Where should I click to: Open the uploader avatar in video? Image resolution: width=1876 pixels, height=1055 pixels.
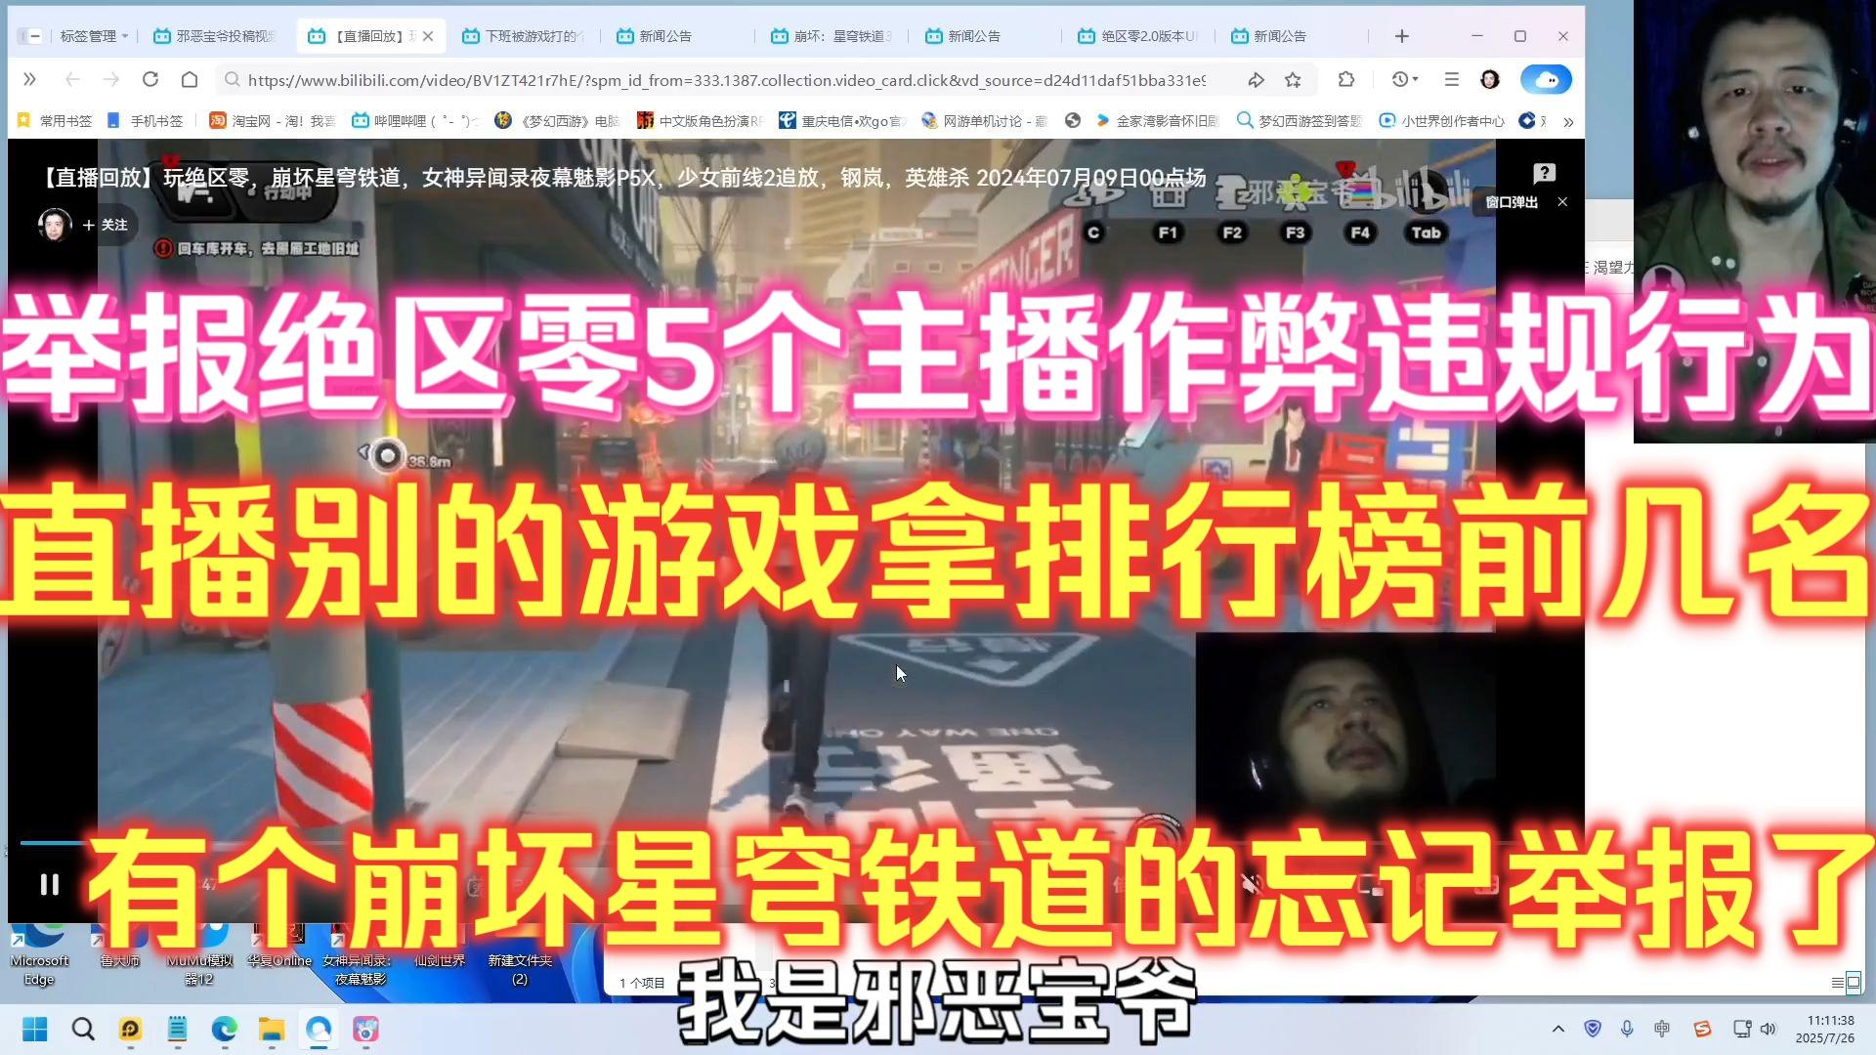pos(54,225)
